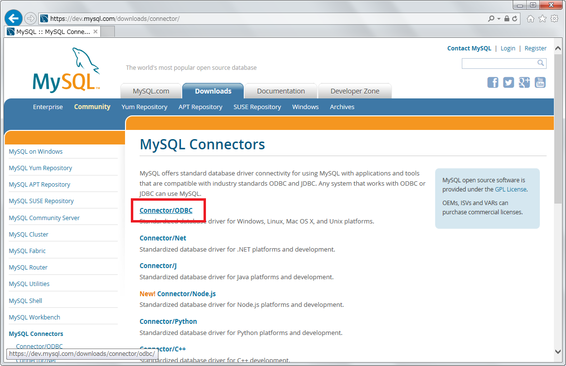This screenshot has width=566, height=366.
Task: Open MySQL's YouTube icon
Action: [540, 82]
